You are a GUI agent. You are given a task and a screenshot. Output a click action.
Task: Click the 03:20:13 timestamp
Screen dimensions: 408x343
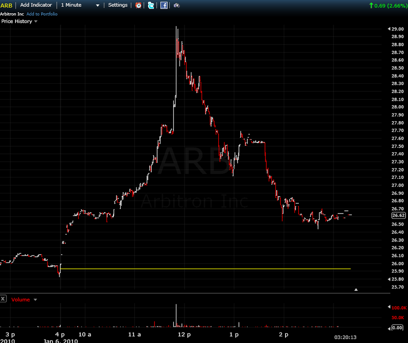click(x=345, y=337)
